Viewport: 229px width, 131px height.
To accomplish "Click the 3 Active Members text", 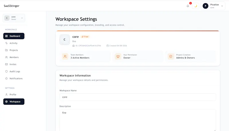I will click(x=80, y=58).
